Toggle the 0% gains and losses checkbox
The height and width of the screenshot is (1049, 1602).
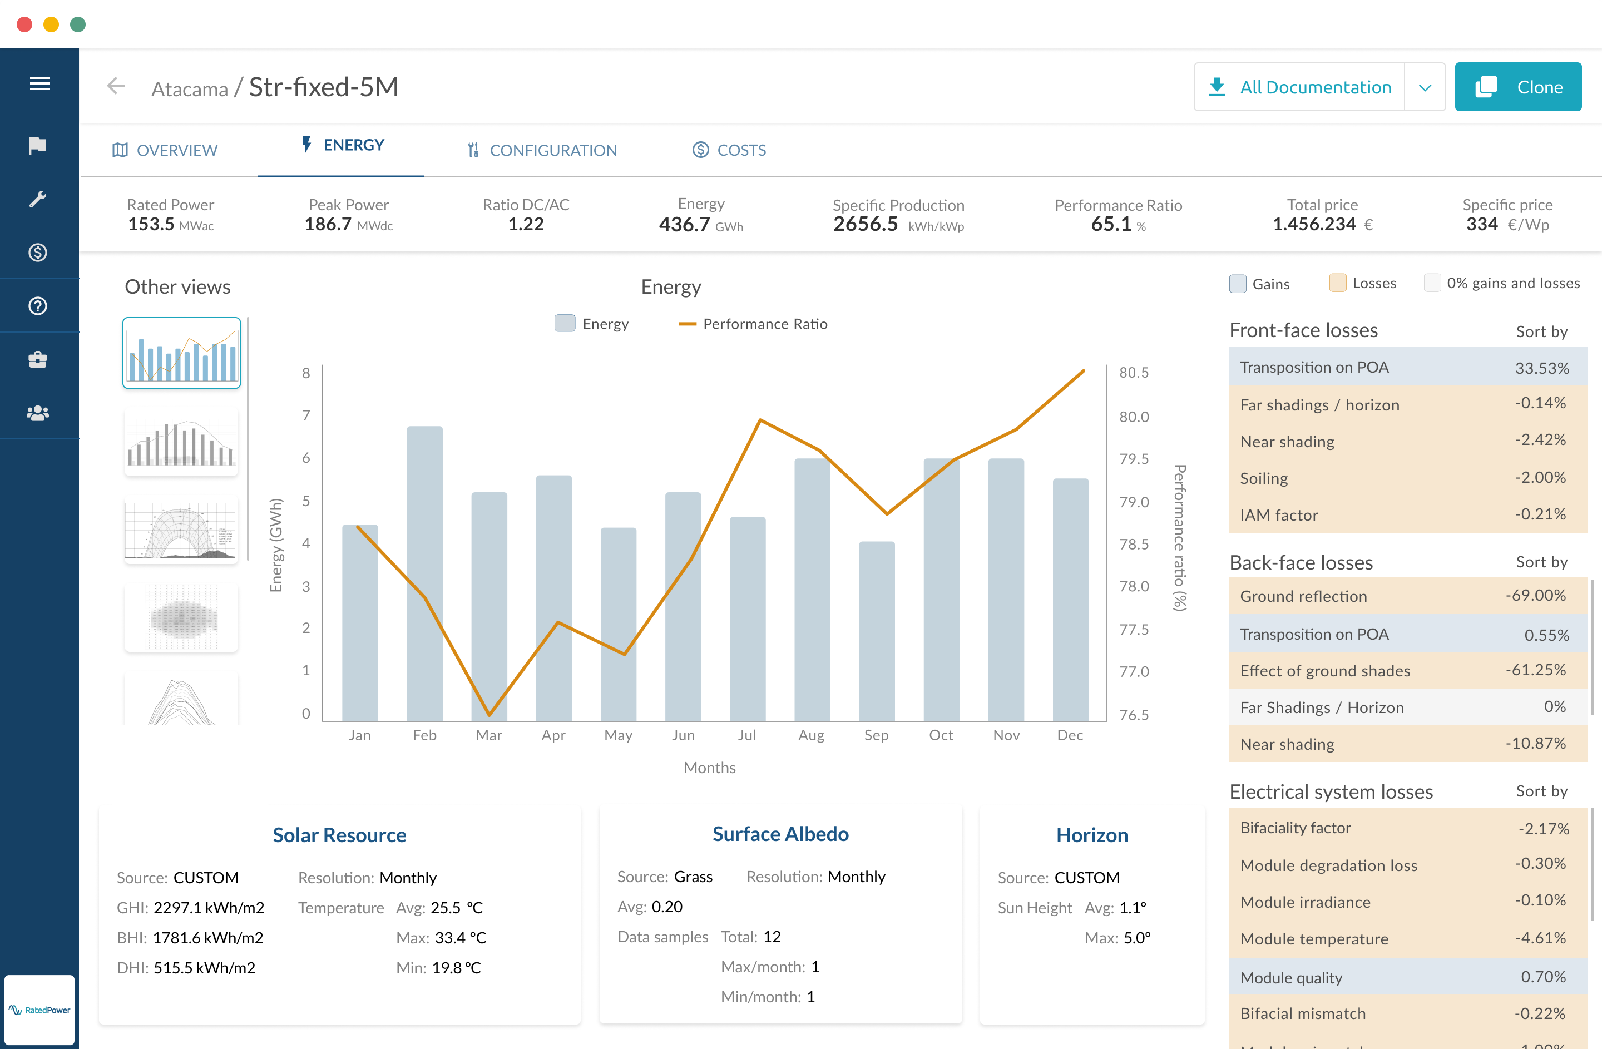[1432, 283]
